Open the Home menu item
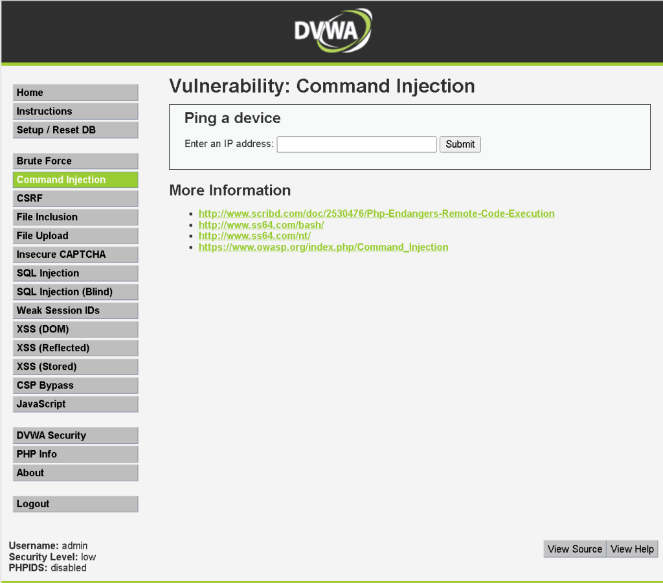The width and height of the screenshot is (663, 583). pyautogui.click(x=75, y=93)
